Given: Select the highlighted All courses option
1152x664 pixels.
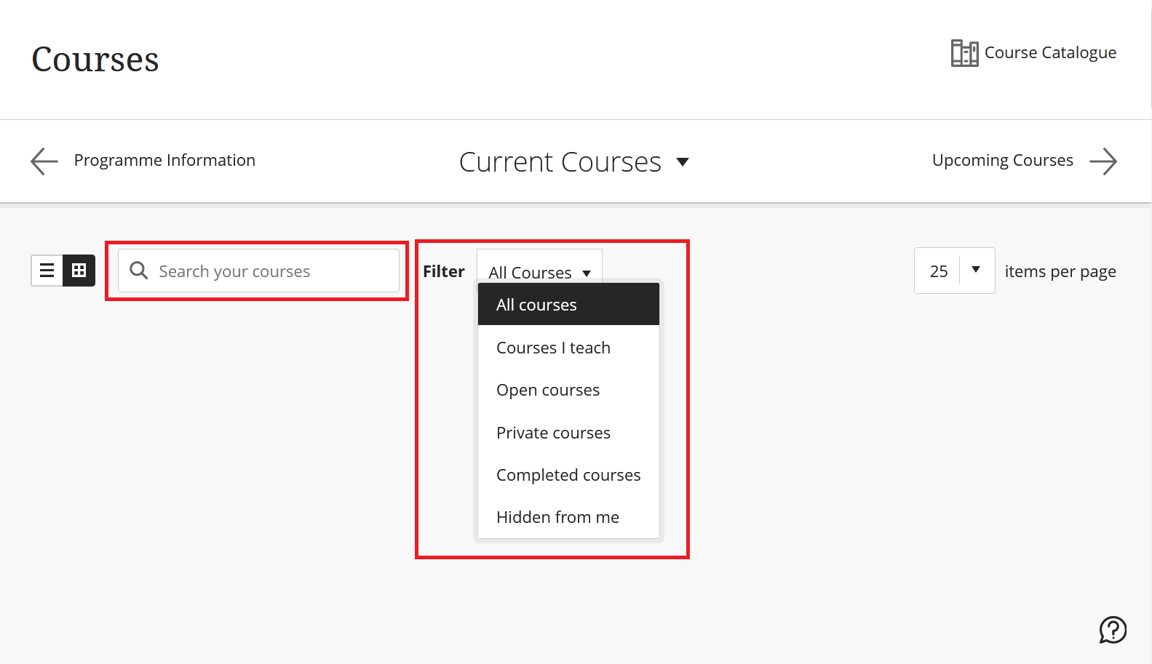Looking at the screenshot, I should (536, 304).
